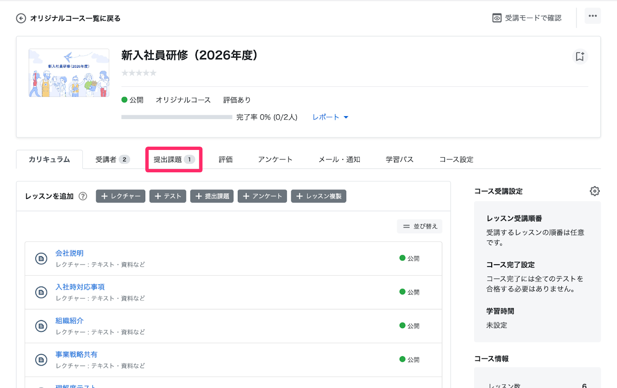The image size is (617, 388).
Task: Click the 完了率 0% (0/2人) text
Action: (x=267, y=117)
